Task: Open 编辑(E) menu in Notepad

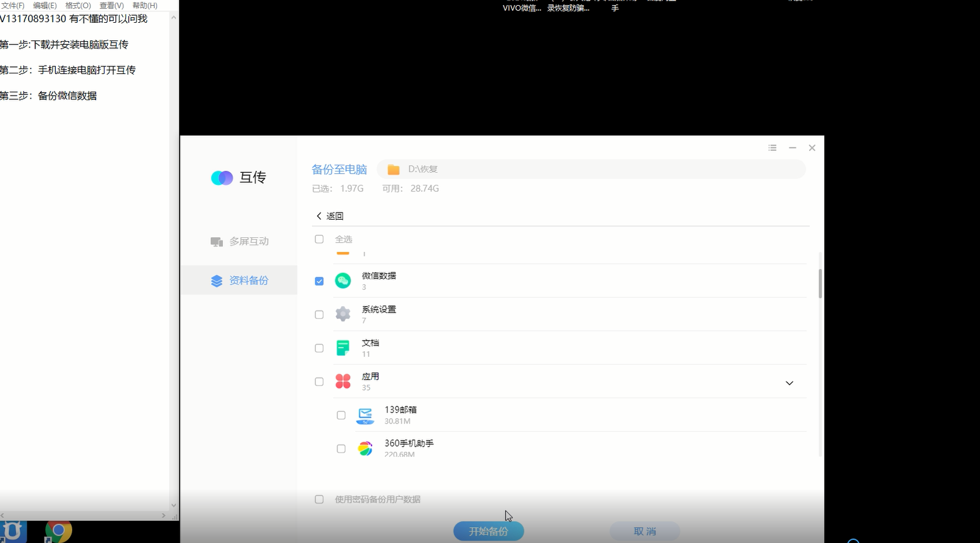Action: pos(45,5)
